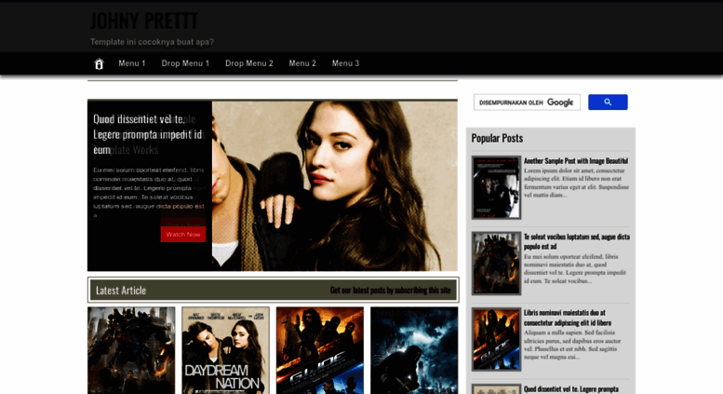Click the blue Google search magnifier button
The width and height of the screenshot is (723, 394).
tap(608, 102)
